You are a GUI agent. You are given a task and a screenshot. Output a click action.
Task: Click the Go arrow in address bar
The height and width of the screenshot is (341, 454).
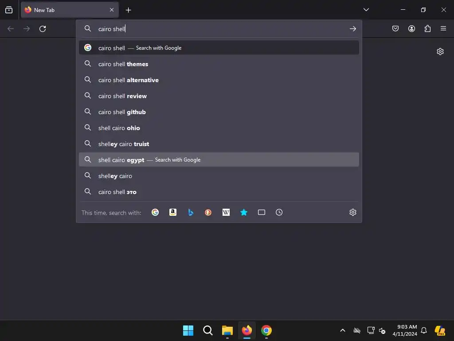pos(352,29)
